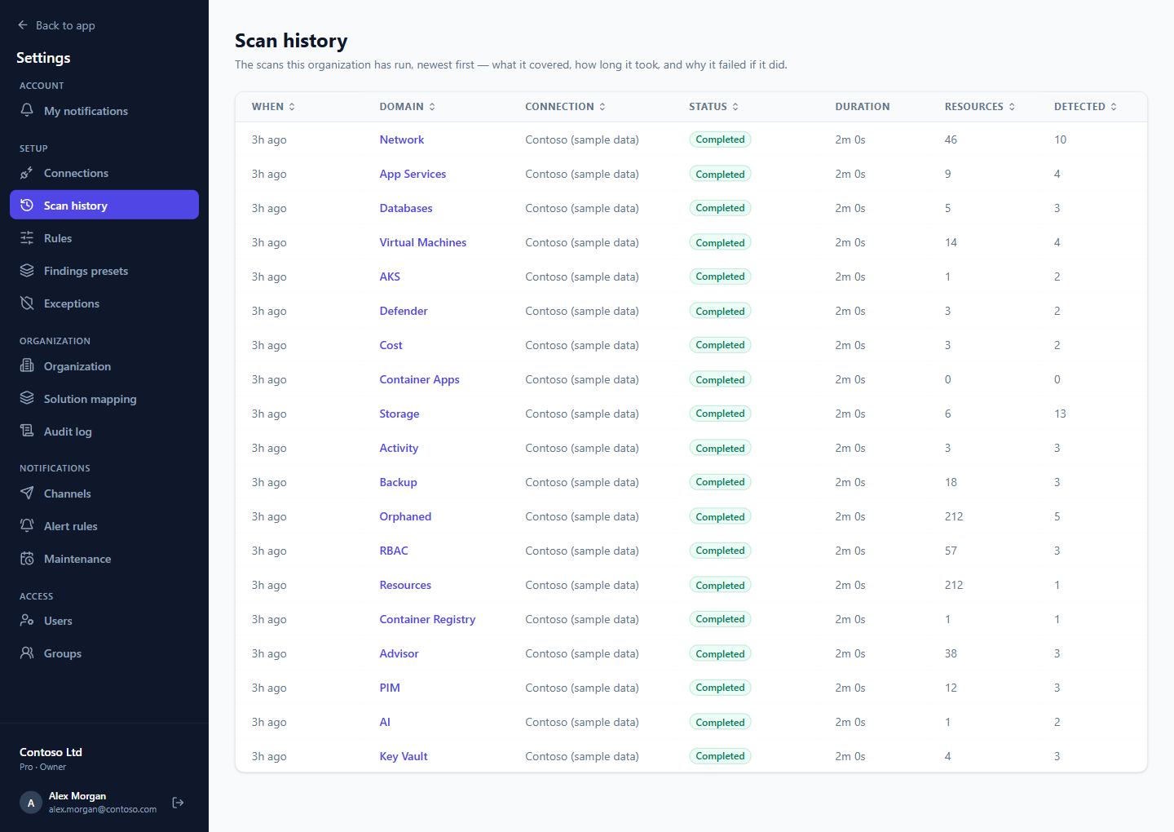Image resolution: width=1174 pixels, height=832 pixels.
Task: Click the resources count 18 in the Backup row
Action: pyautogui.click(x=951, y=482)
